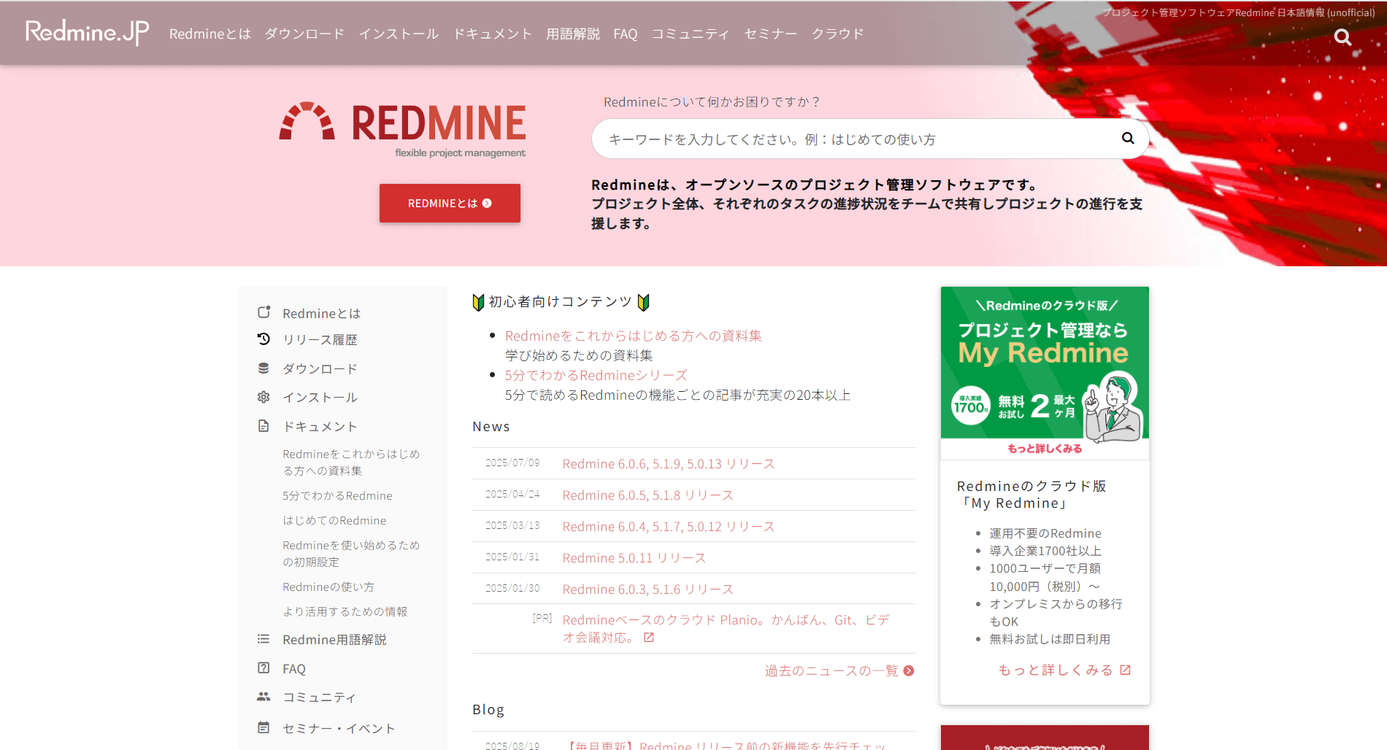Open the 5分でわかるRedmineシリーズ link
This screenshot has height=750, width=1387.
[x=596, y=375]
